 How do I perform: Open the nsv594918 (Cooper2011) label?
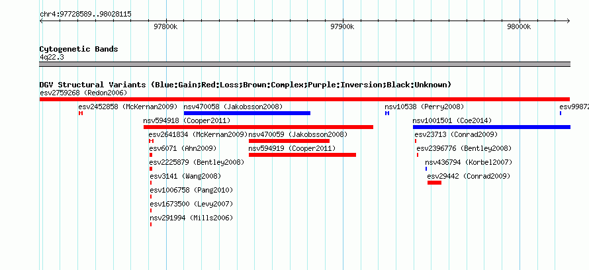pyautogui.click(x=187, y=120)
